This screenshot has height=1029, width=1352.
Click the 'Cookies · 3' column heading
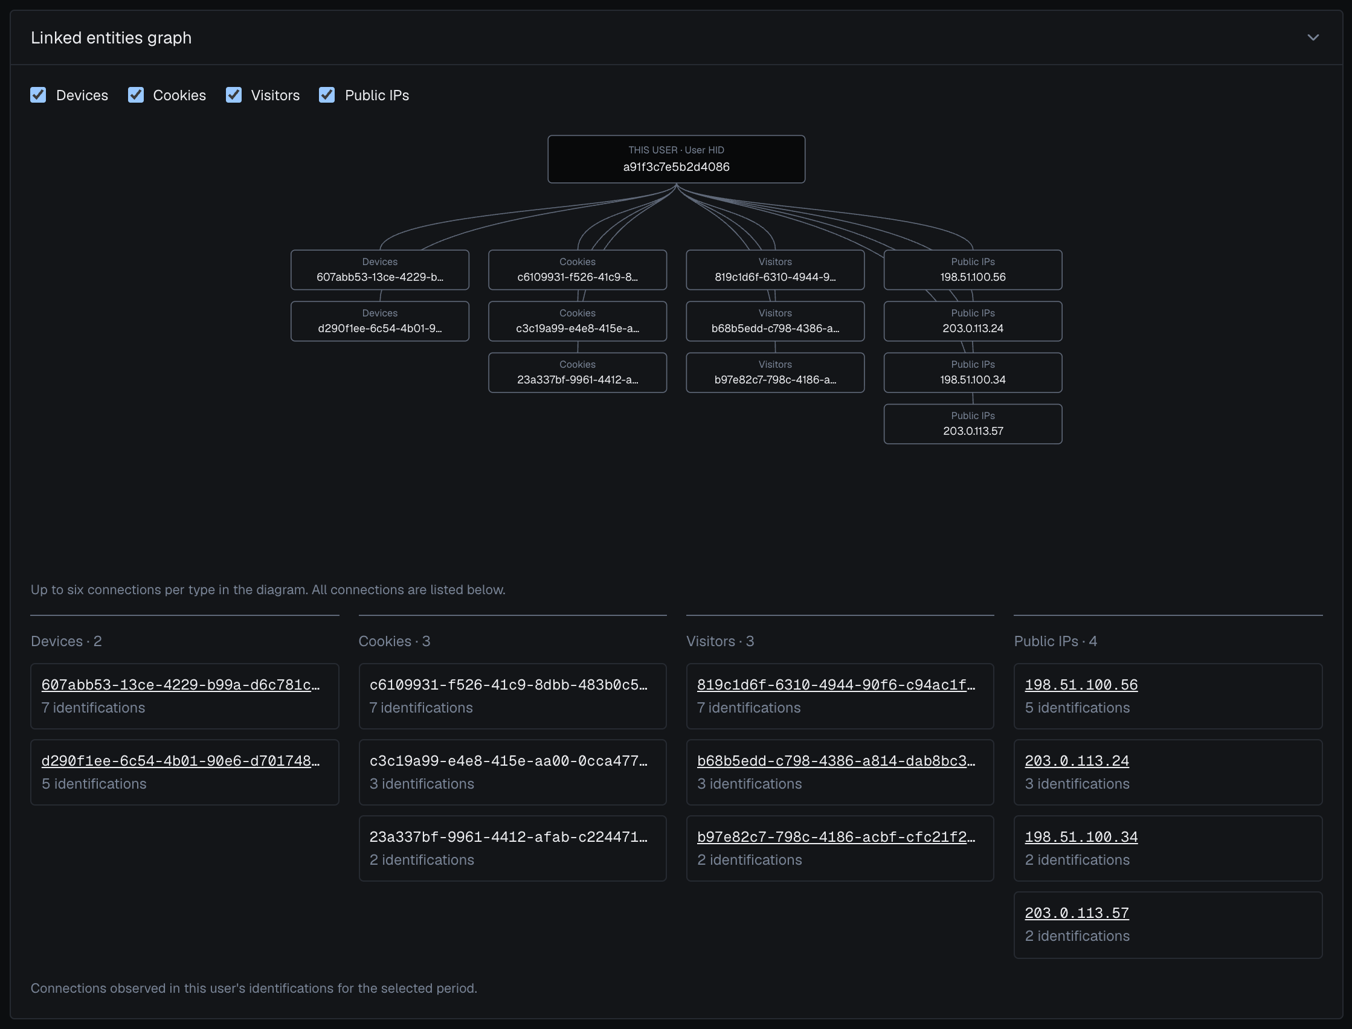394,641
